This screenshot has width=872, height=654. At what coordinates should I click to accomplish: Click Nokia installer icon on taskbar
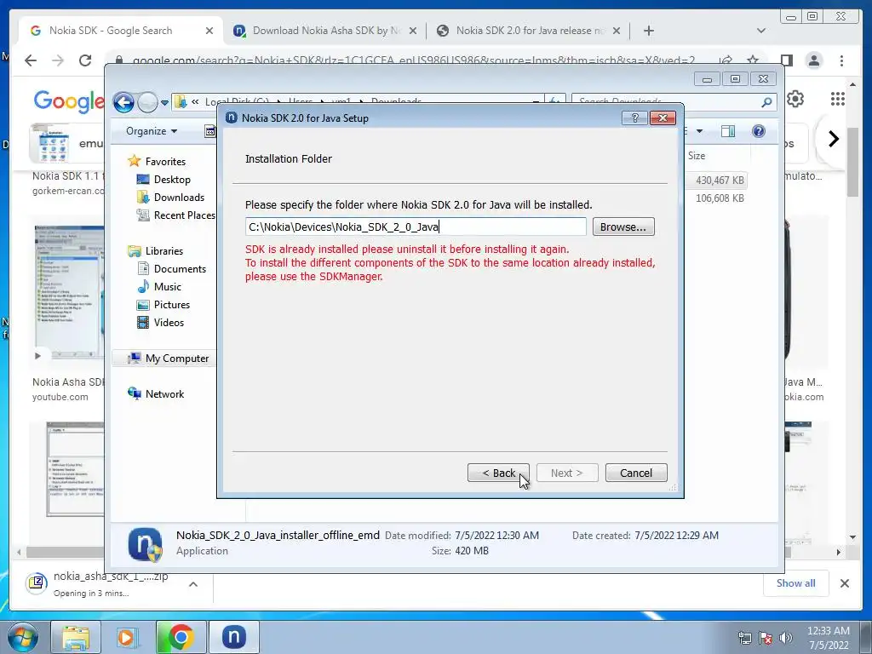tap(234, 637)
